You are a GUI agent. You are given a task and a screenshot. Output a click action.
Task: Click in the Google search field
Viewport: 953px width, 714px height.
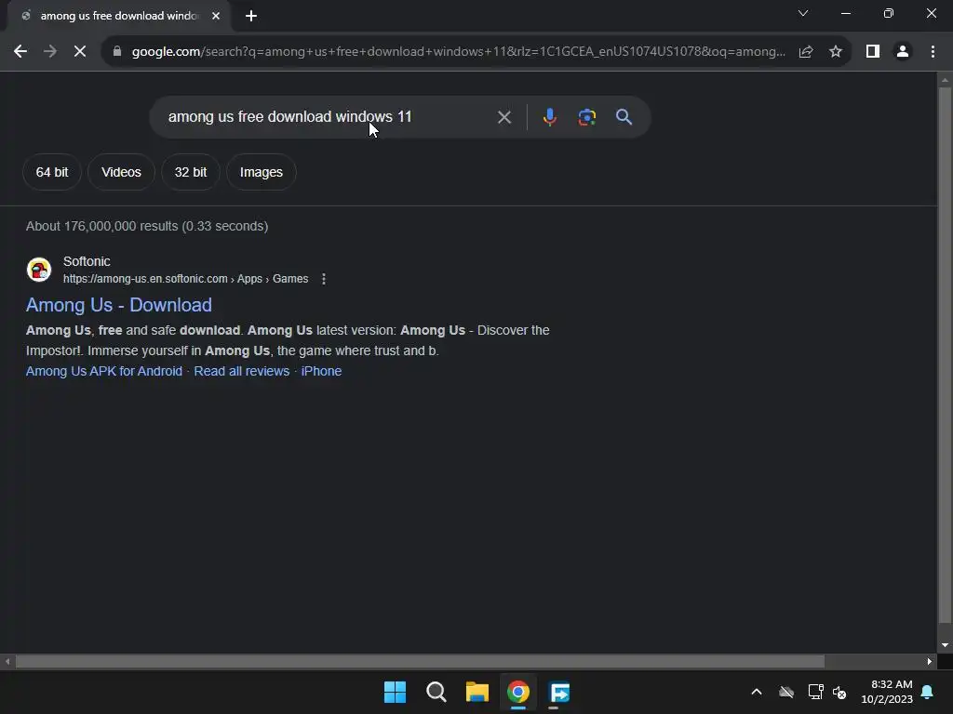click(x=329, y=117)
